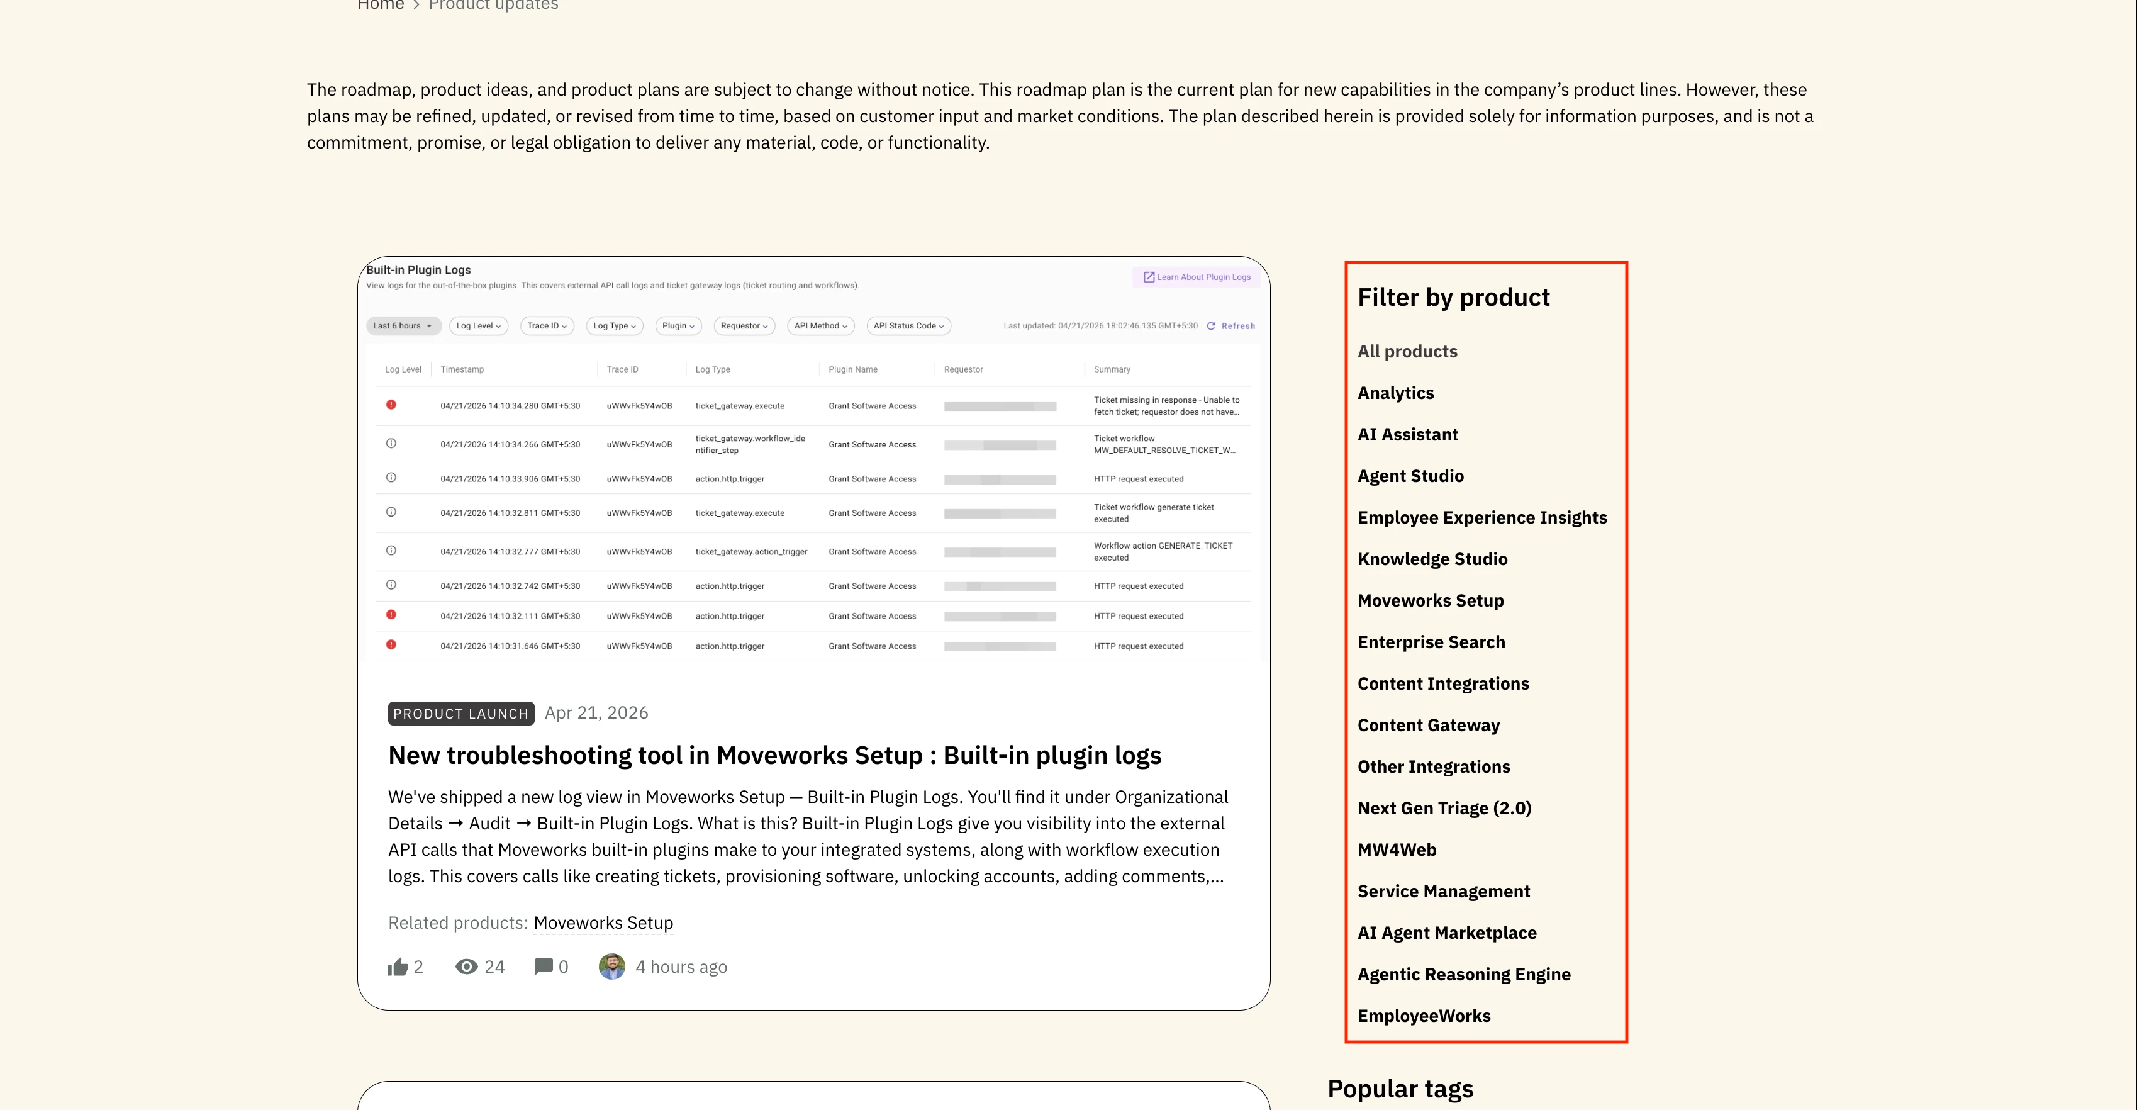The width and height of the screenshot is (2137, 1110).
Task: Filter by Analytics product
Action: pyautogui.click(x=1395, y=393)
